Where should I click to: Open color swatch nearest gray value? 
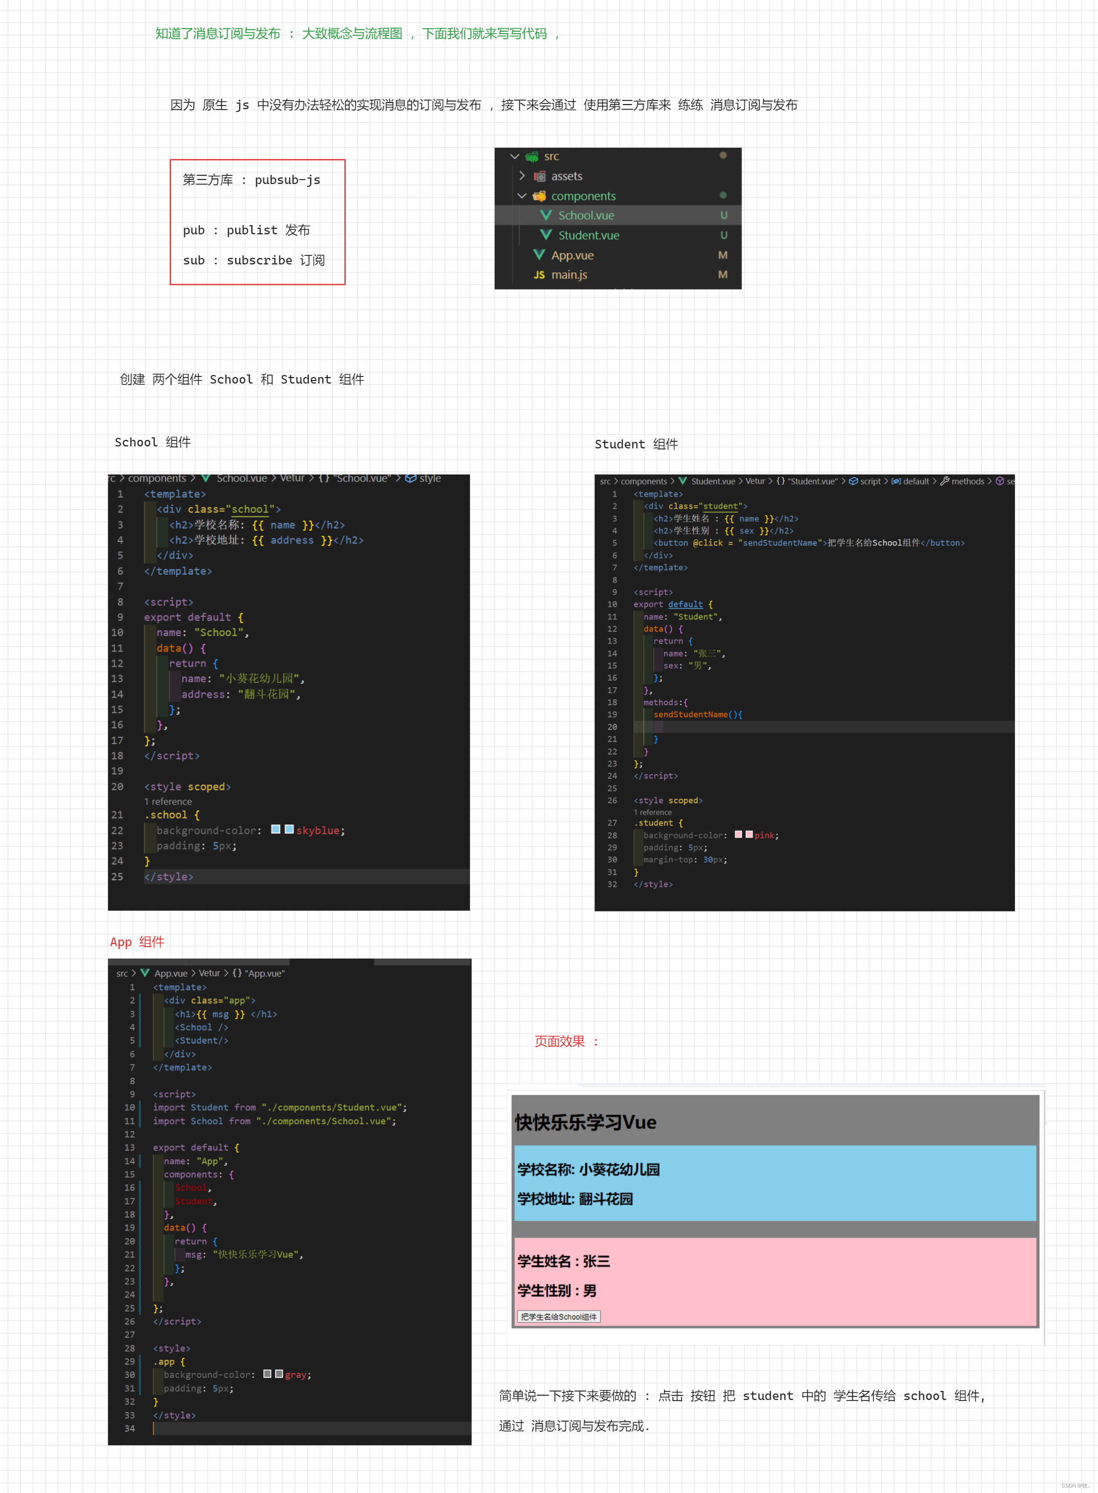[279, 1374]
